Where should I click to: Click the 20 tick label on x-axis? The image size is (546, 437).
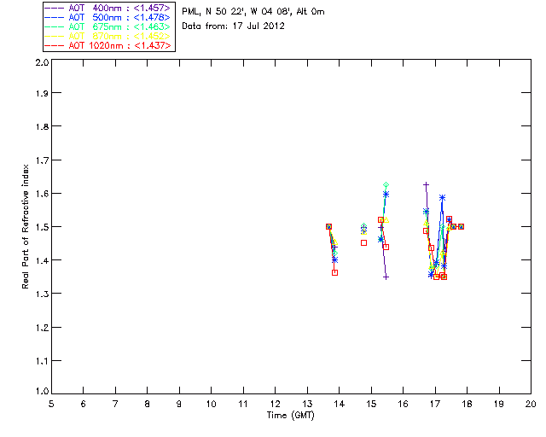[531, 403]
